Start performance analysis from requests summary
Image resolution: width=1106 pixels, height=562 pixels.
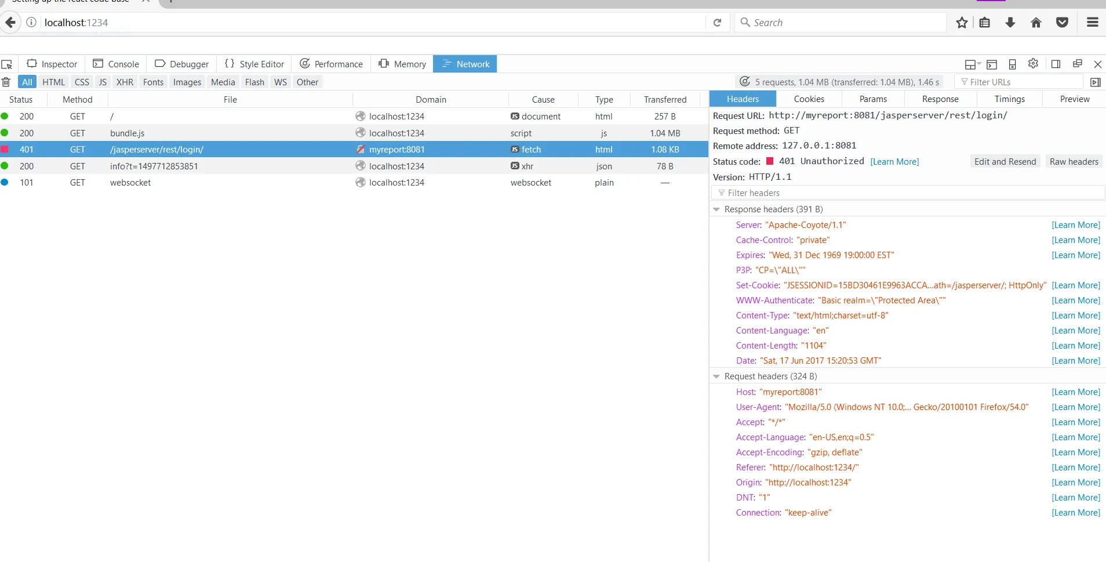click(x=745, y=82)
